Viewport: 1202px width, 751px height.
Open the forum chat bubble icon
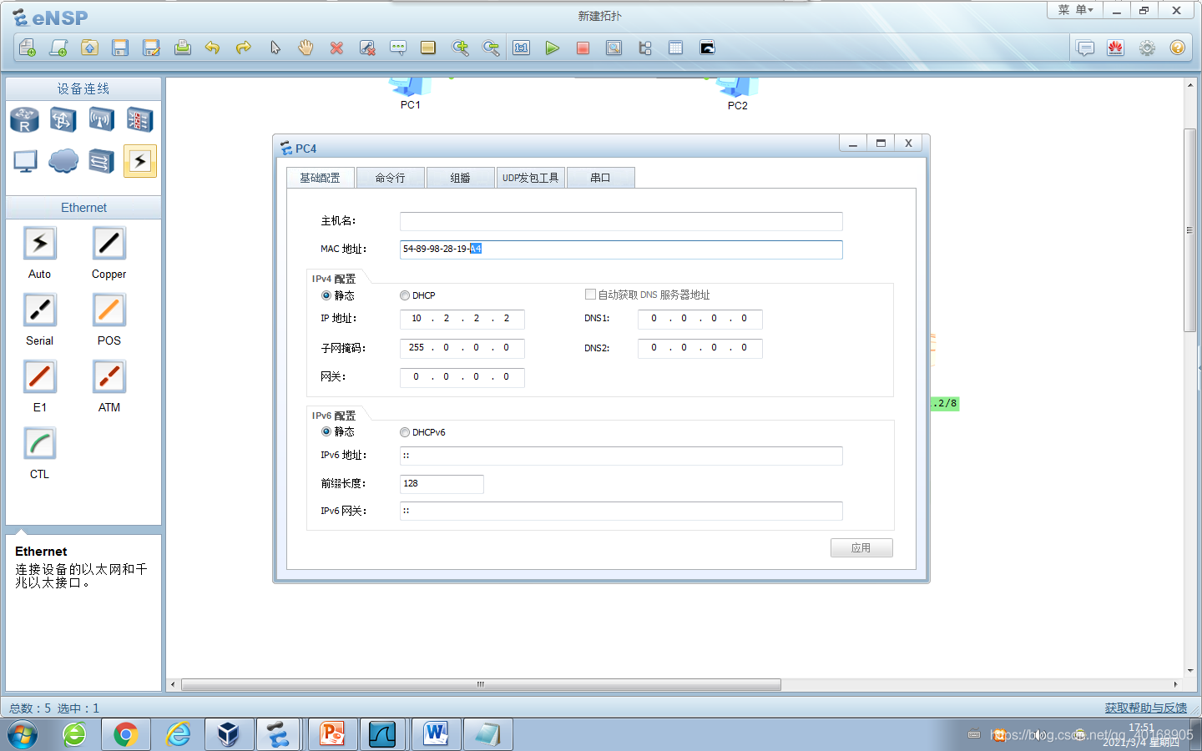(x=1085, y=48)
